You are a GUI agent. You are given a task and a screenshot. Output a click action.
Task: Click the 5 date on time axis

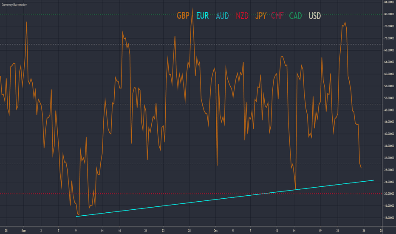[233, 231]
